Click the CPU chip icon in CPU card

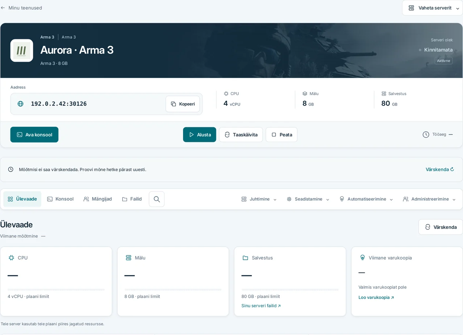11,258
